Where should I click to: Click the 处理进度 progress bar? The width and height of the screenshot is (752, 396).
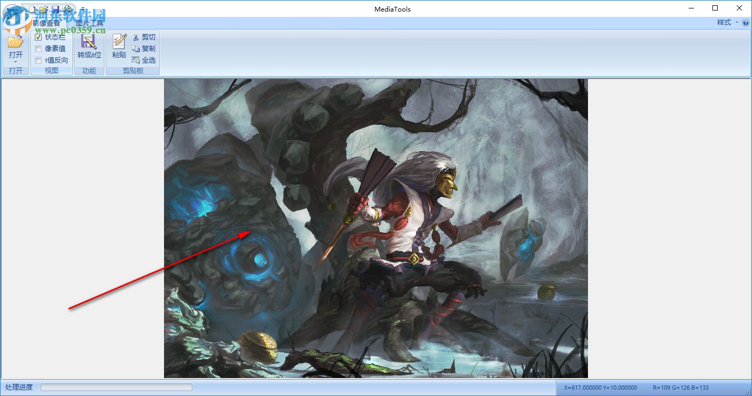[117, 388]
